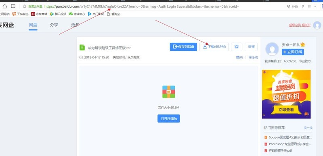The width and height of the screenshot is (323, 156).
Task: Open the reading mode book icon
Action: click(13, 6)
